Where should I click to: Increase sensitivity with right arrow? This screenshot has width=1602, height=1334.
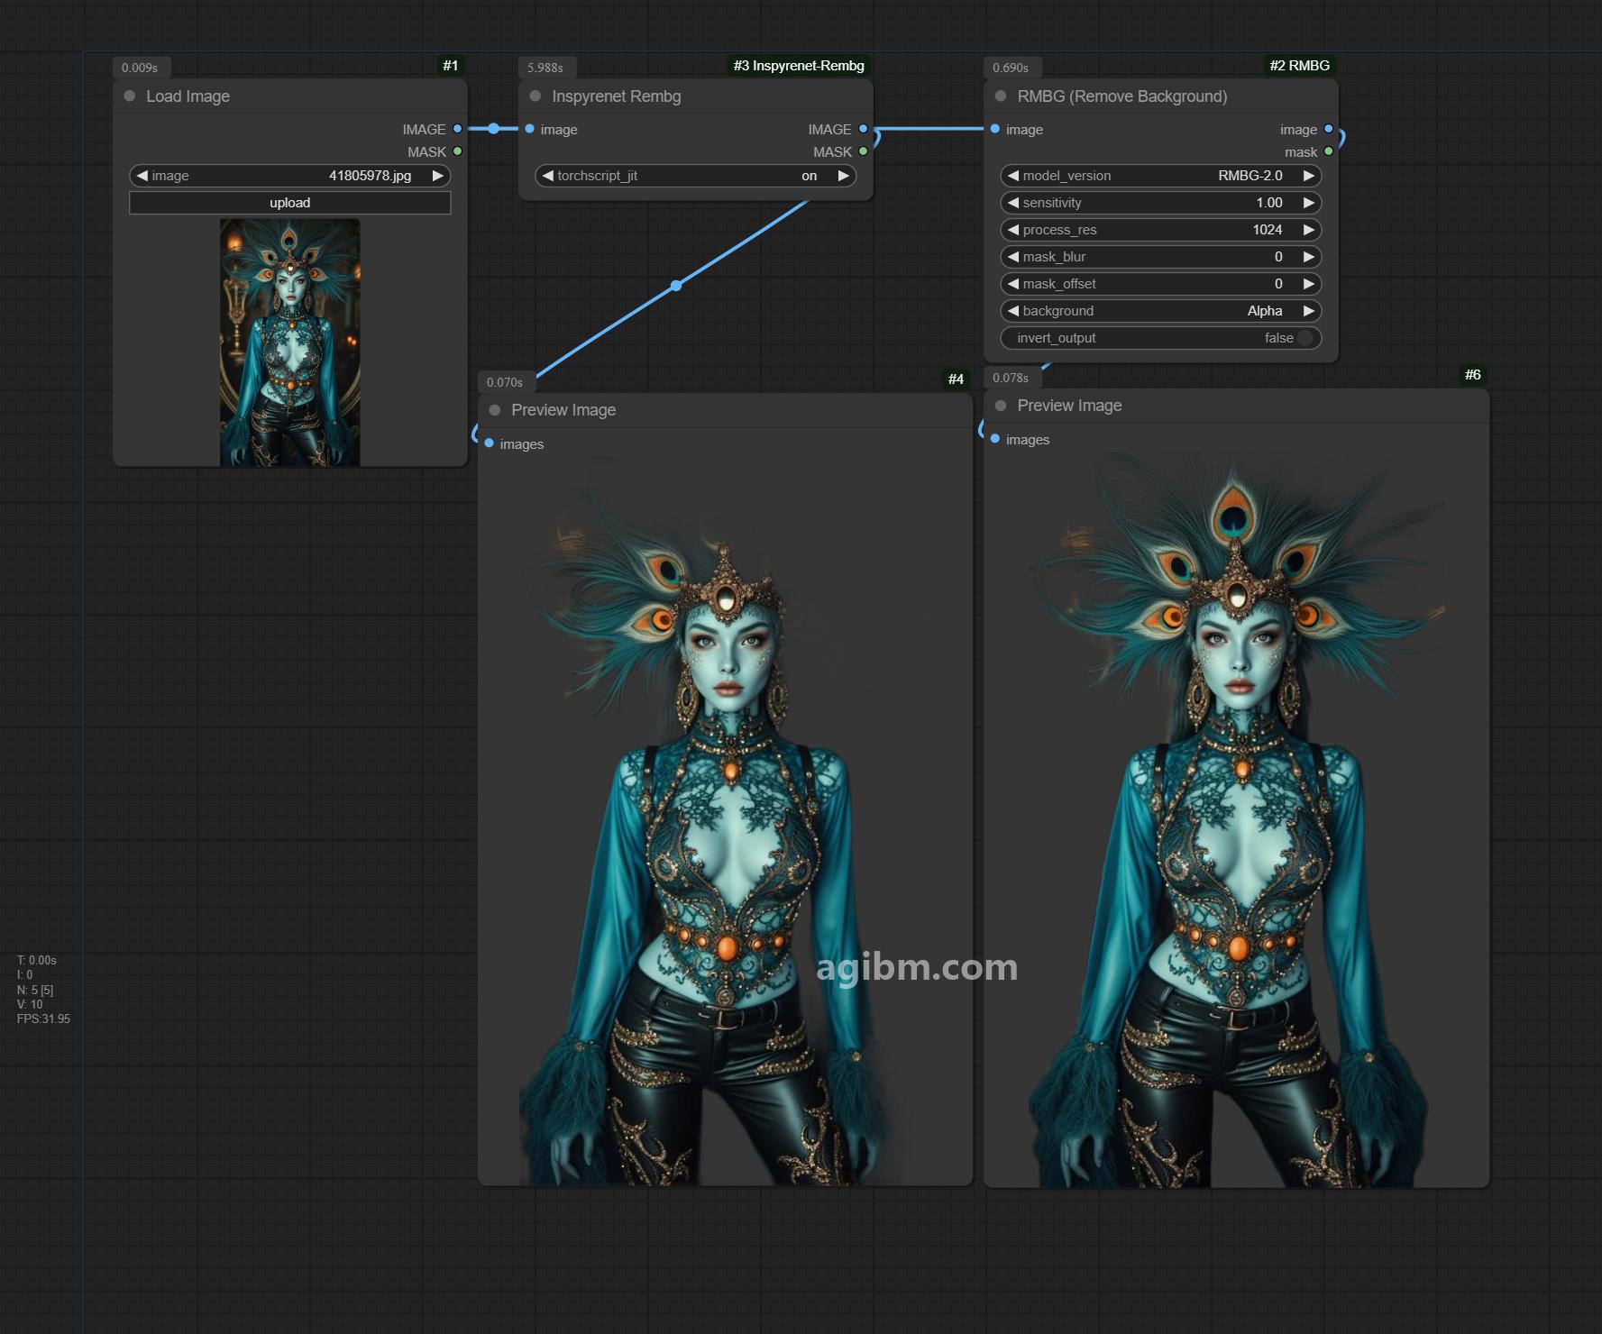pyautogui.click(x=1309, y=203)
